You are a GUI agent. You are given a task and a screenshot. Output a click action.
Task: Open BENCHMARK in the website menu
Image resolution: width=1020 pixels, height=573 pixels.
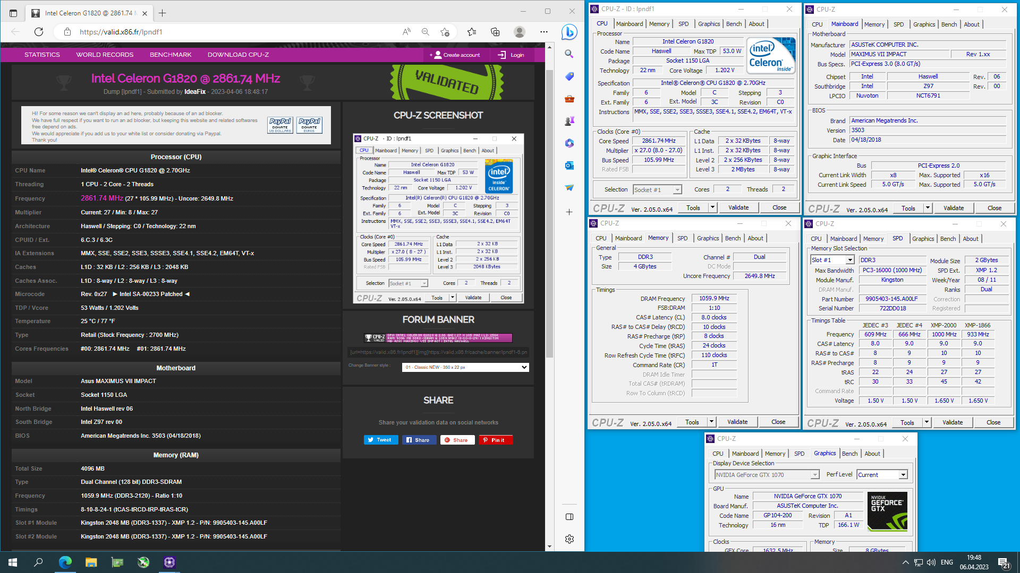171,55
